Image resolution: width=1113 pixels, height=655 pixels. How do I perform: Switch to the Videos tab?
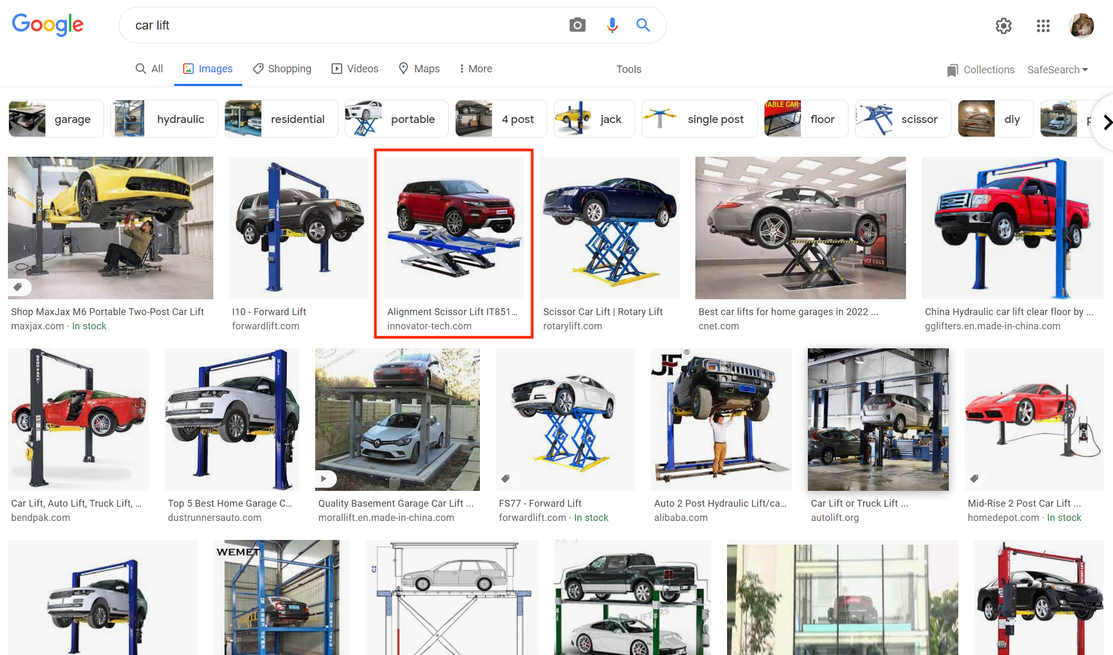tap(355, 69)
